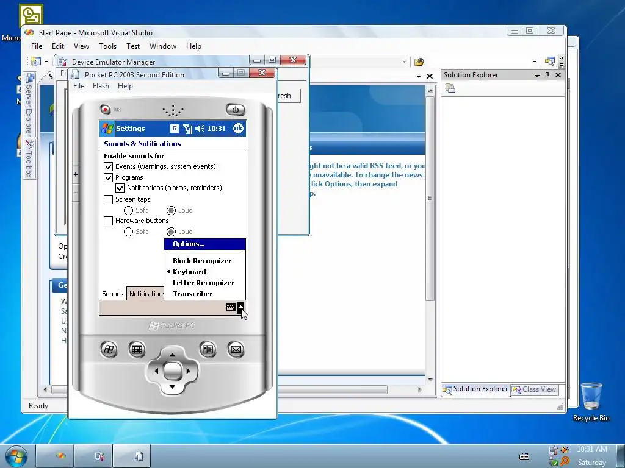Click the emulator Start hardware button

click(109, 349)
